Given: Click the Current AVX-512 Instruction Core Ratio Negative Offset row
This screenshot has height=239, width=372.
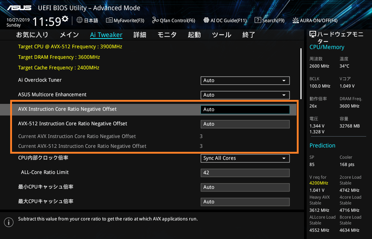Looking at the screenshot, I should [x=110, y=146].
